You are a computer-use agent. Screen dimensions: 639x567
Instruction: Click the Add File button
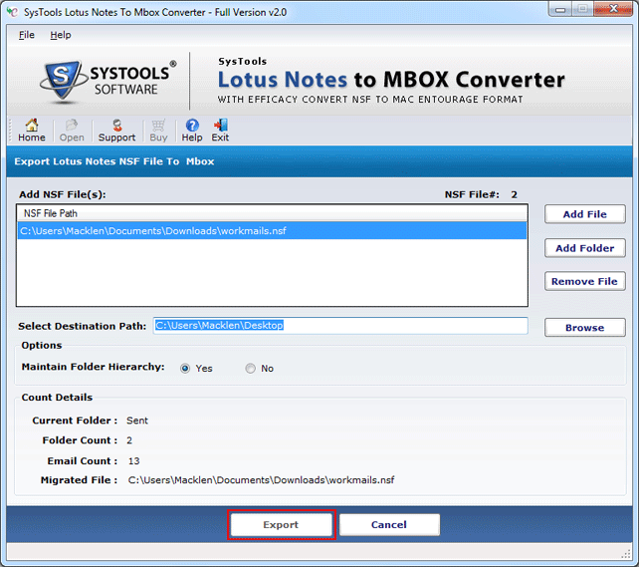pos(585,214)
